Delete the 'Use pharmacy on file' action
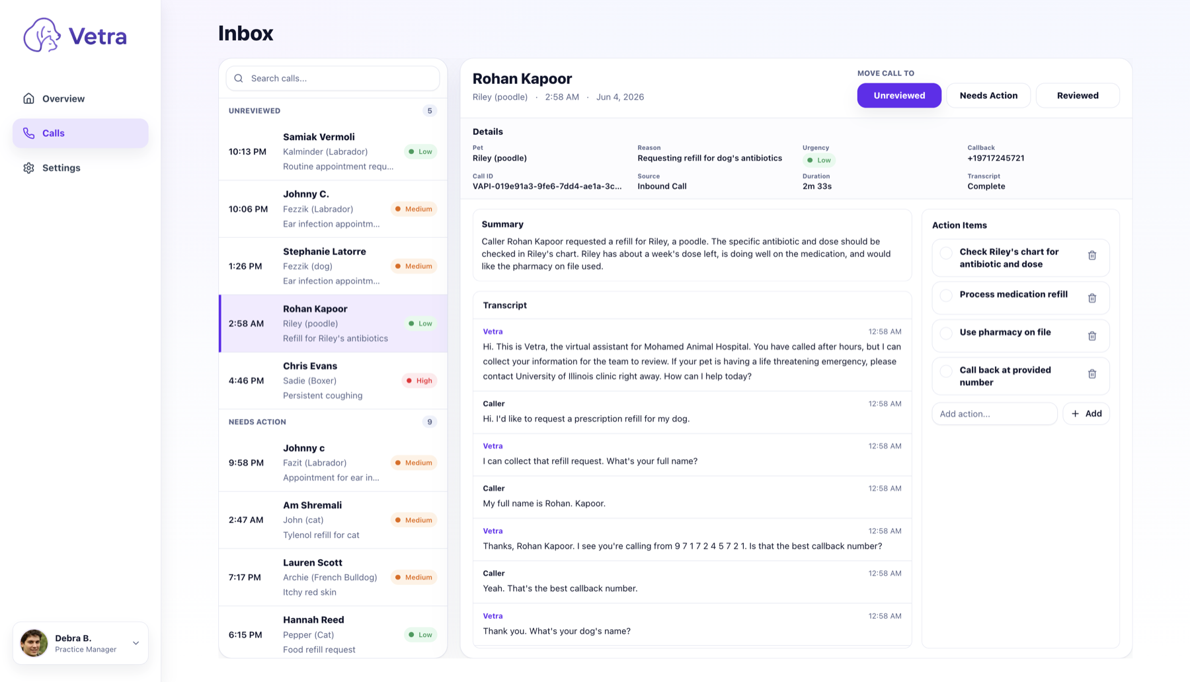Viewport: 1190px width, 682px height. pyautogui.click(x=1092, y=336)
